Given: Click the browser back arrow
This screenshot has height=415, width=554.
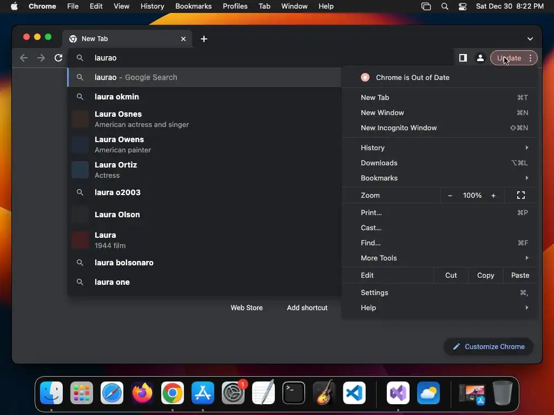Looking at the screenshot, I should [x=24, y=58].
